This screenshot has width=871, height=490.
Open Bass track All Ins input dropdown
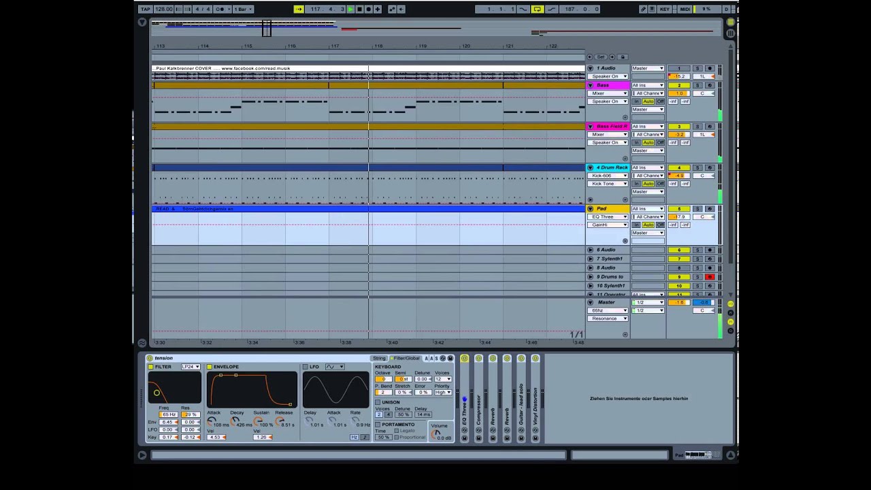pos(648,85)
